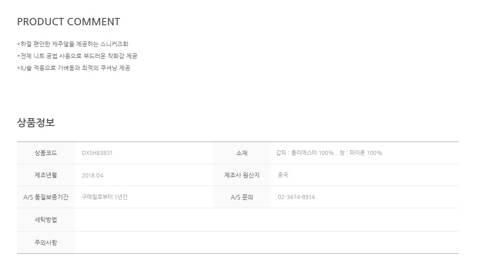The width and height of the screenshot is (494, 268).
Task: Click the origin value 중국
Action: tap(283, 175)
